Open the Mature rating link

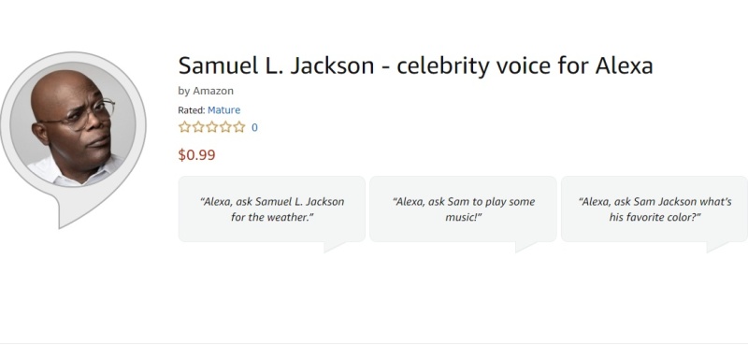(x=223, y=110)
